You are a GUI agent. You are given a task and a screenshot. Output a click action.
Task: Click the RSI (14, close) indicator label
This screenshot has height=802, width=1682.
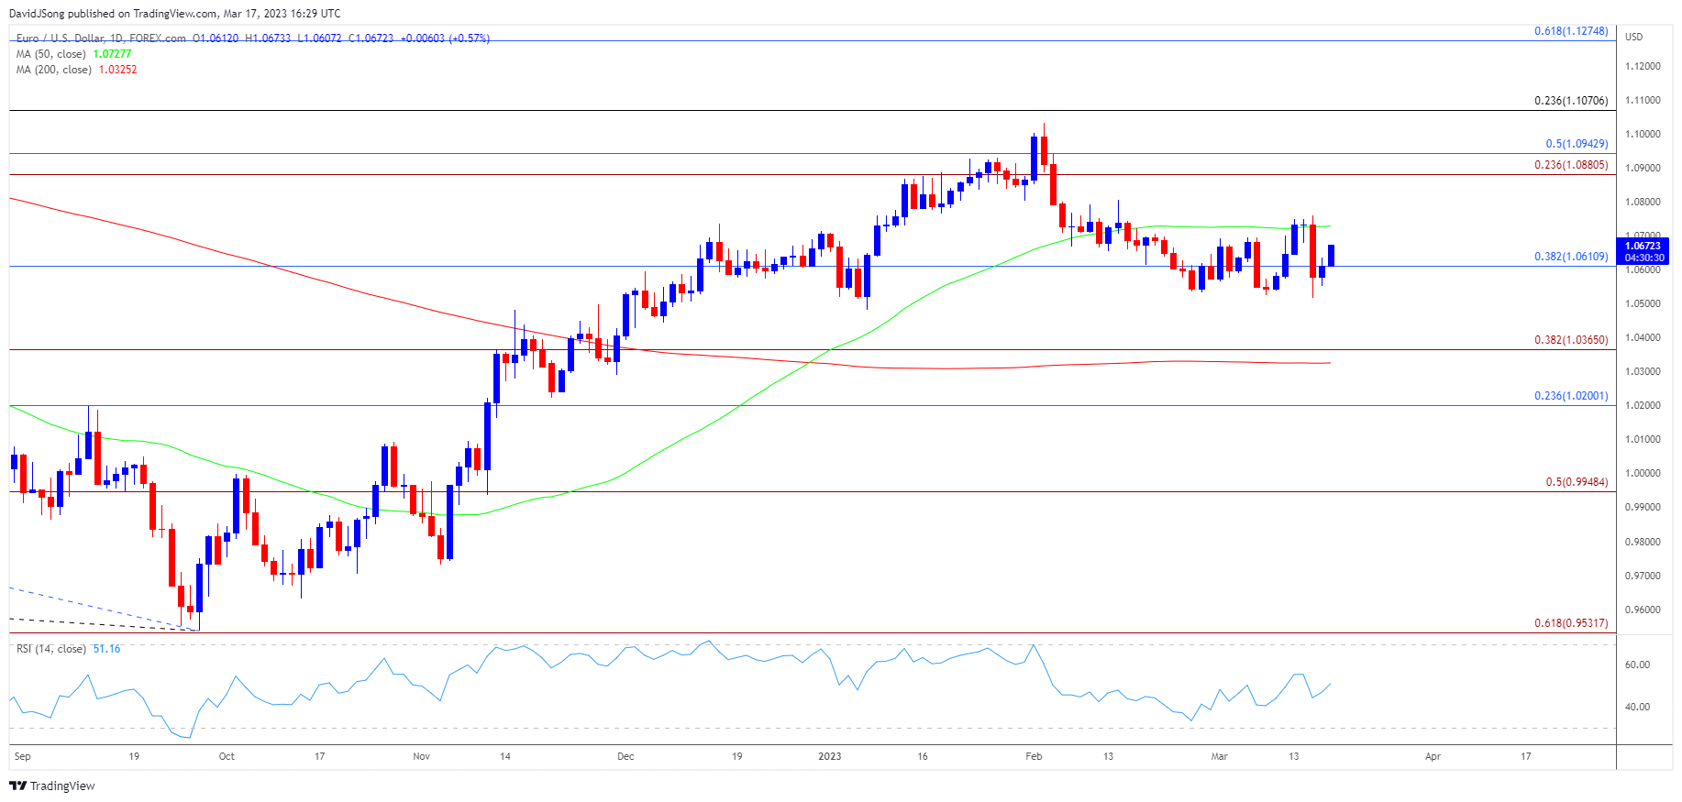click(x=51, y=649)
